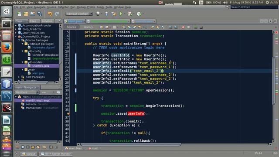This screenshot has width=279, height=157.
Task: Click the Build Project hammer icon
Action: (x=106, y=14)
